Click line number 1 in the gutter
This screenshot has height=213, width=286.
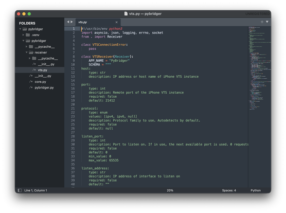coord(74,29)
